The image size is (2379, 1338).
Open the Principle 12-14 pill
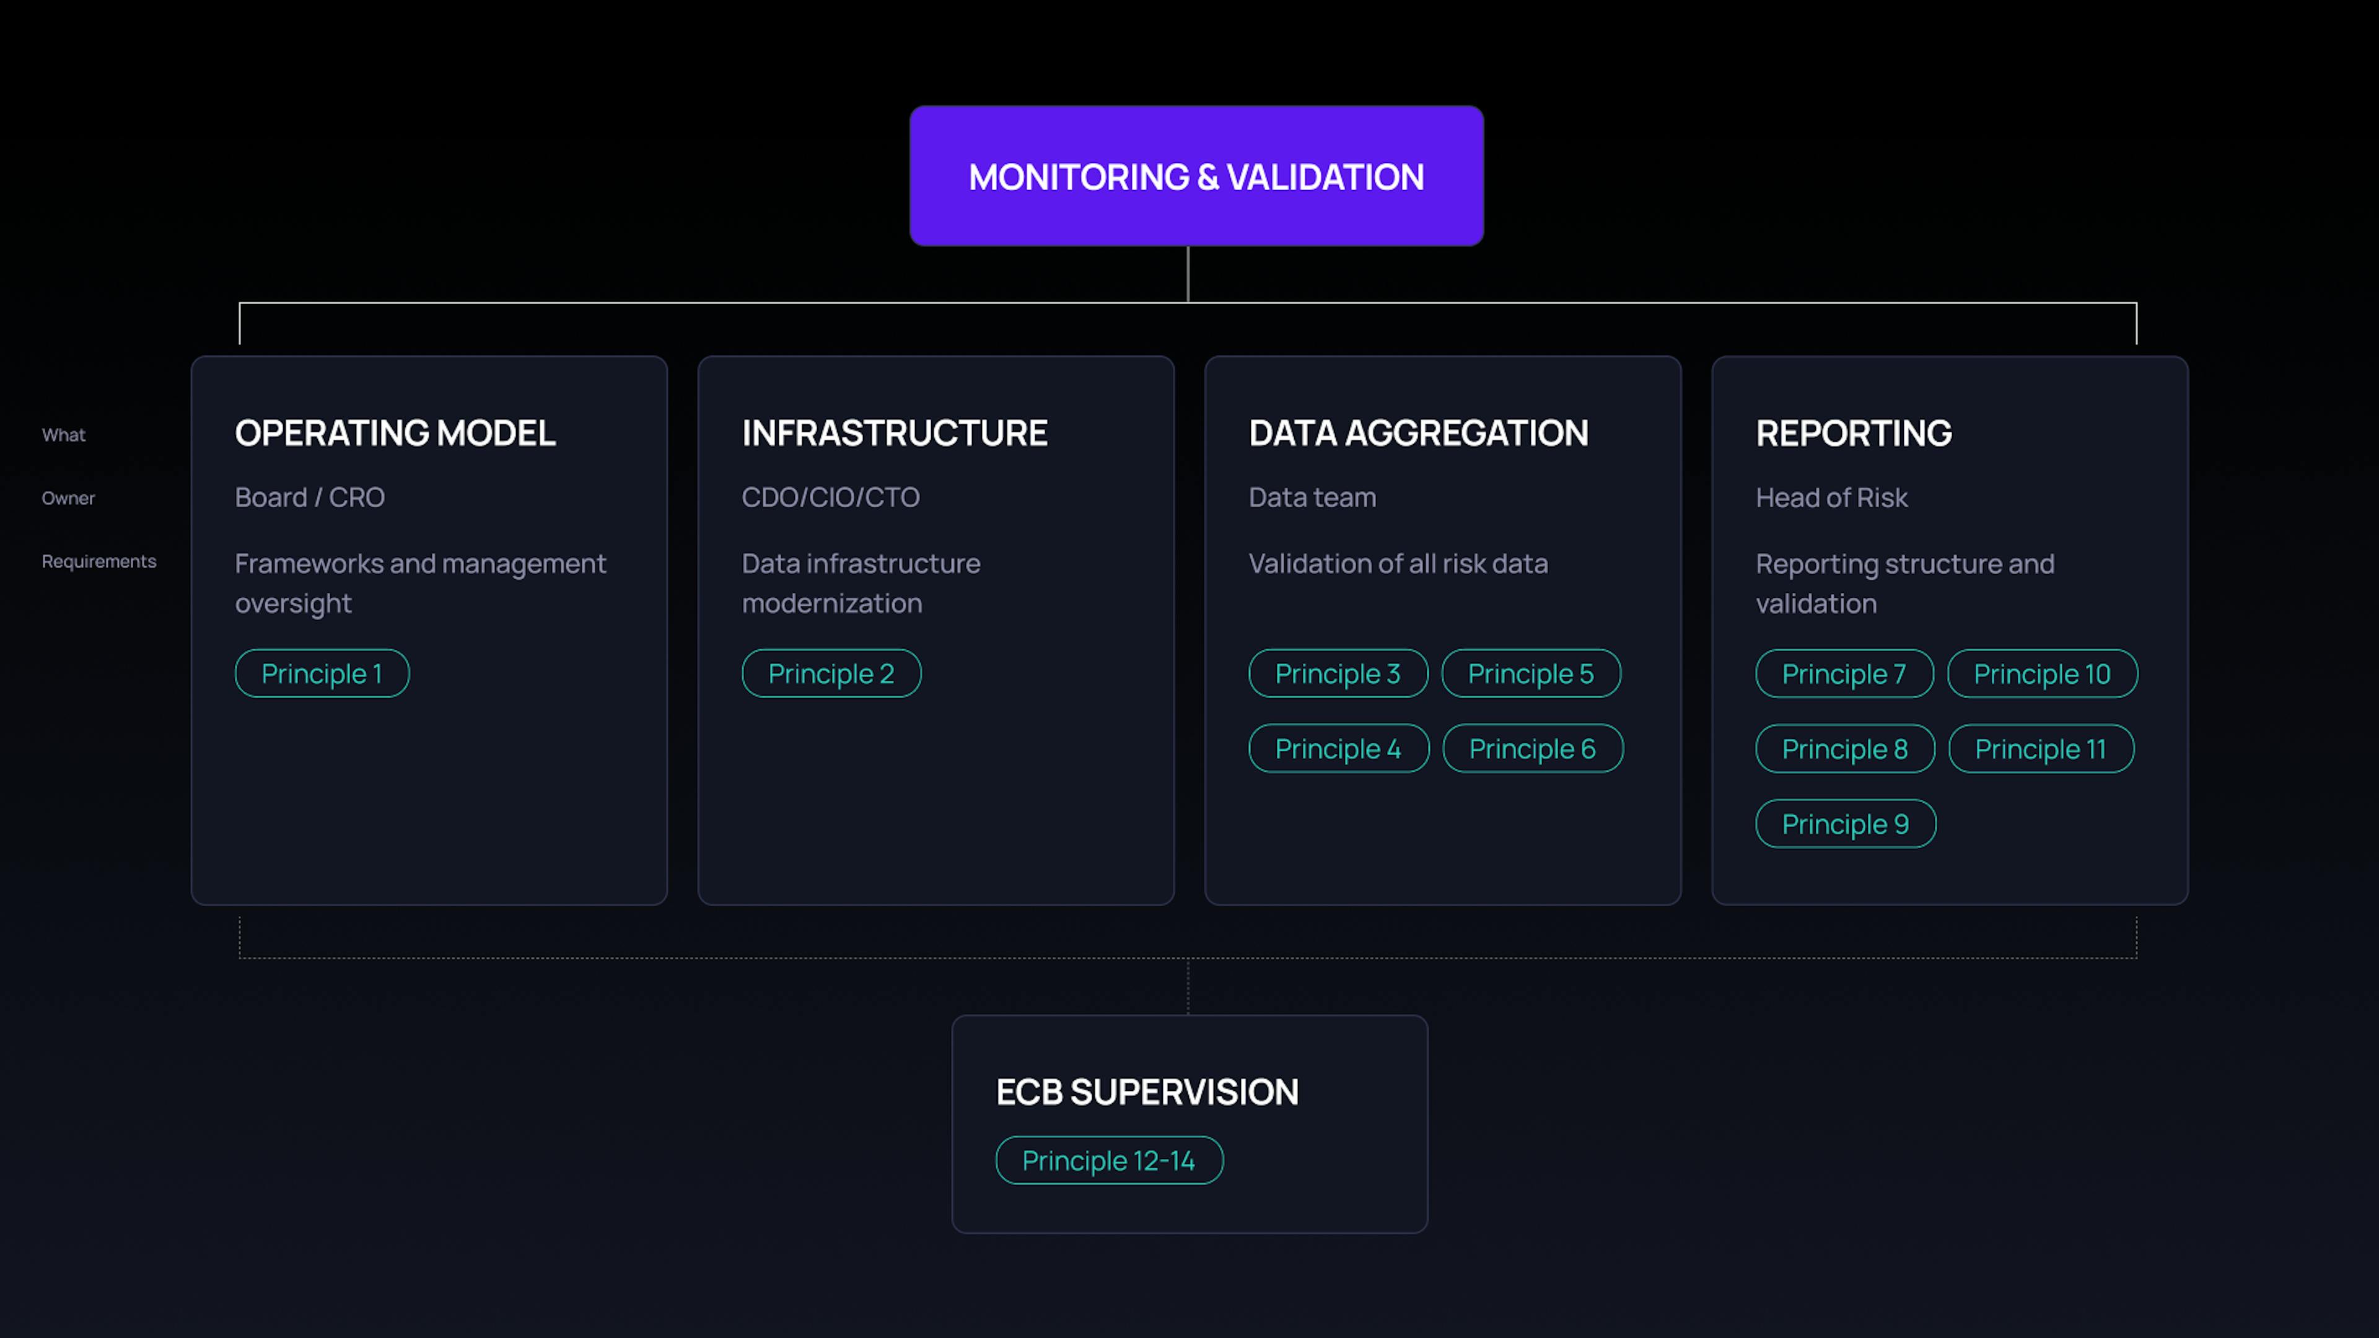click(x=1108, y=1160)
